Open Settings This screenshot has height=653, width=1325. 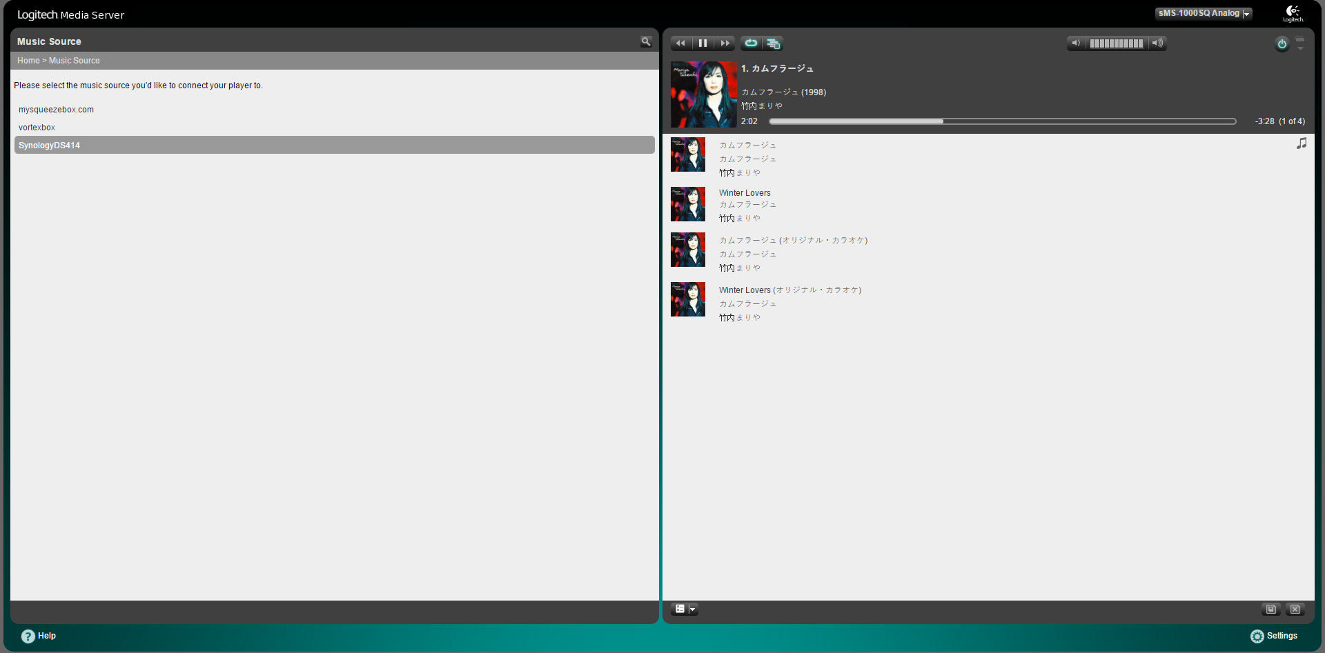pos(1282,636)
